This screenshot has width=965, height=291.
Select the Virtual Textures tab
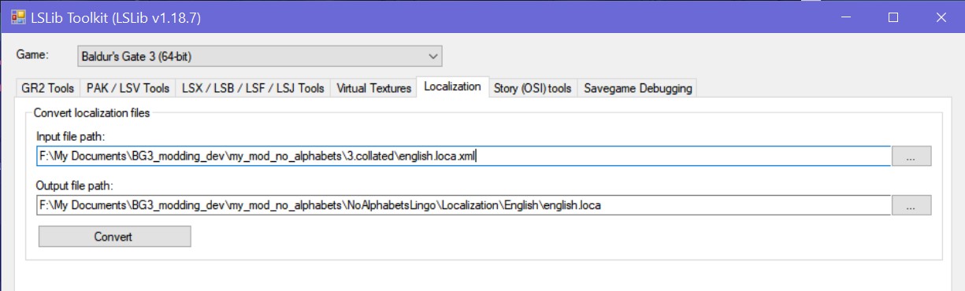(374, 88)
